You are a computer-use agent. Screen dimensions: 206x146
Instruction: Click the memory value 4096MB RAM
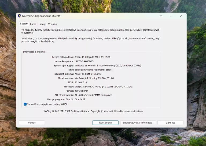click(81, 91)
